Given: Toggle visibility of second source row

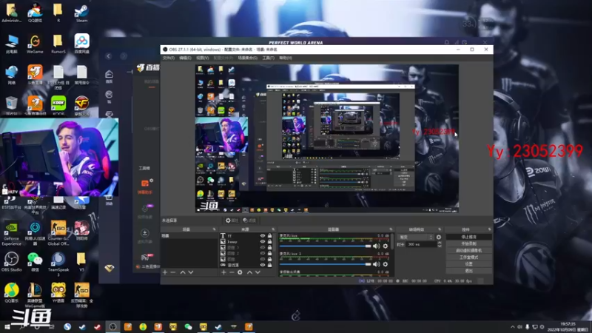Looking at the screenshot, I should [x=263, y=242].
